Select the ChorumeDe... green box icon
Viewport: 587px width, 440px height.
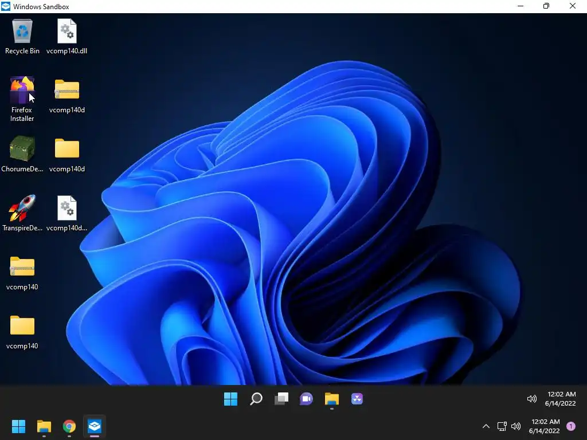22,154
